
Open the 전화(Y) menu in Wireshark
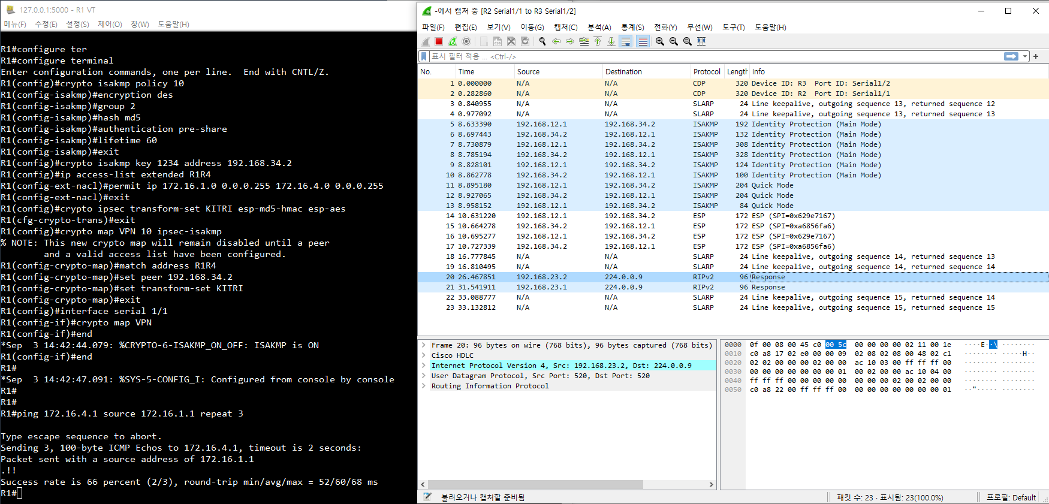(x=665, y=28)
